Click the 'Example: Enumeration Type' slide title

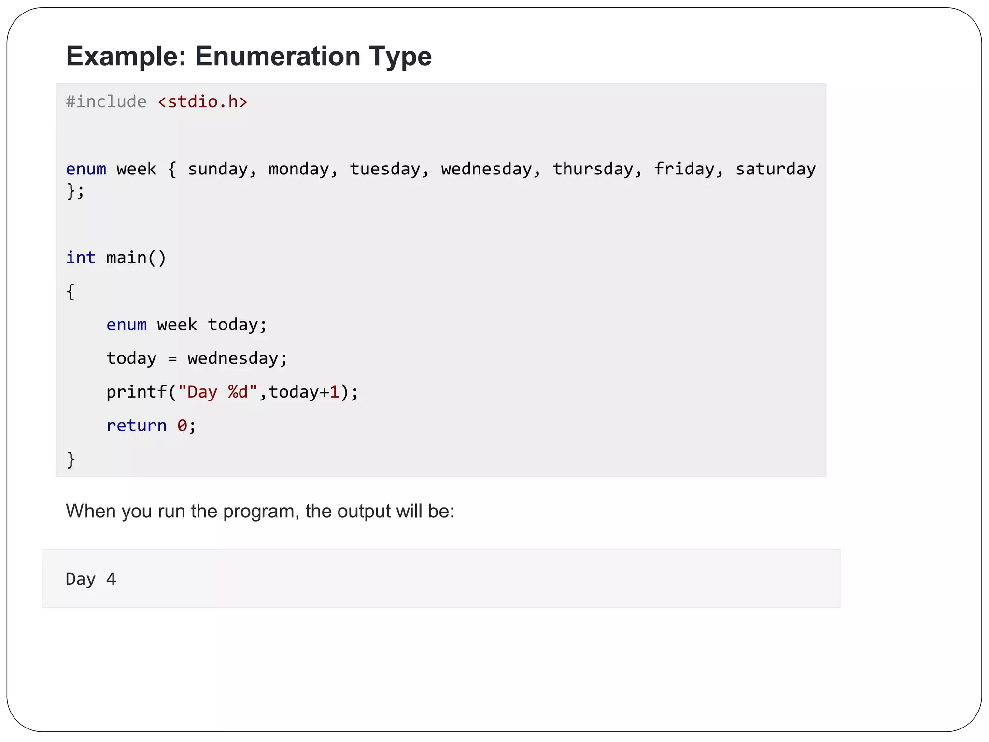coord(249,56)
